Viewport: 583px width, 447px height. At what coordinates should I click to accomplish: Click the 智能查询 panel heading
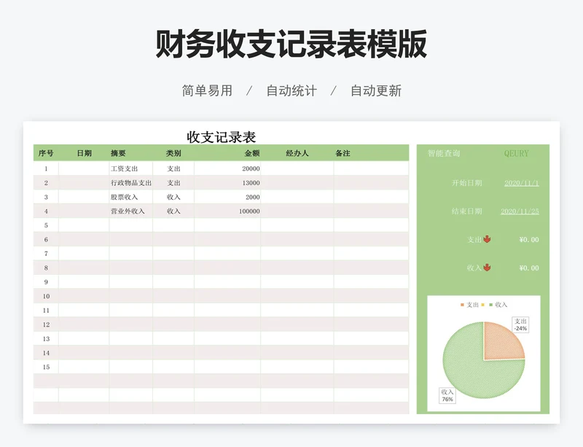pyautogui.click(x=444, y=153)
